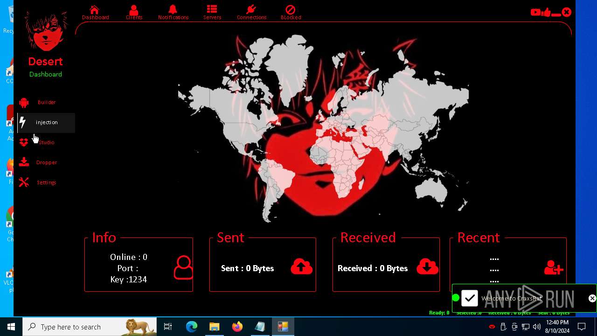Click the Desert avatar logo
The image size is (597, 336).
click(46, 32)
